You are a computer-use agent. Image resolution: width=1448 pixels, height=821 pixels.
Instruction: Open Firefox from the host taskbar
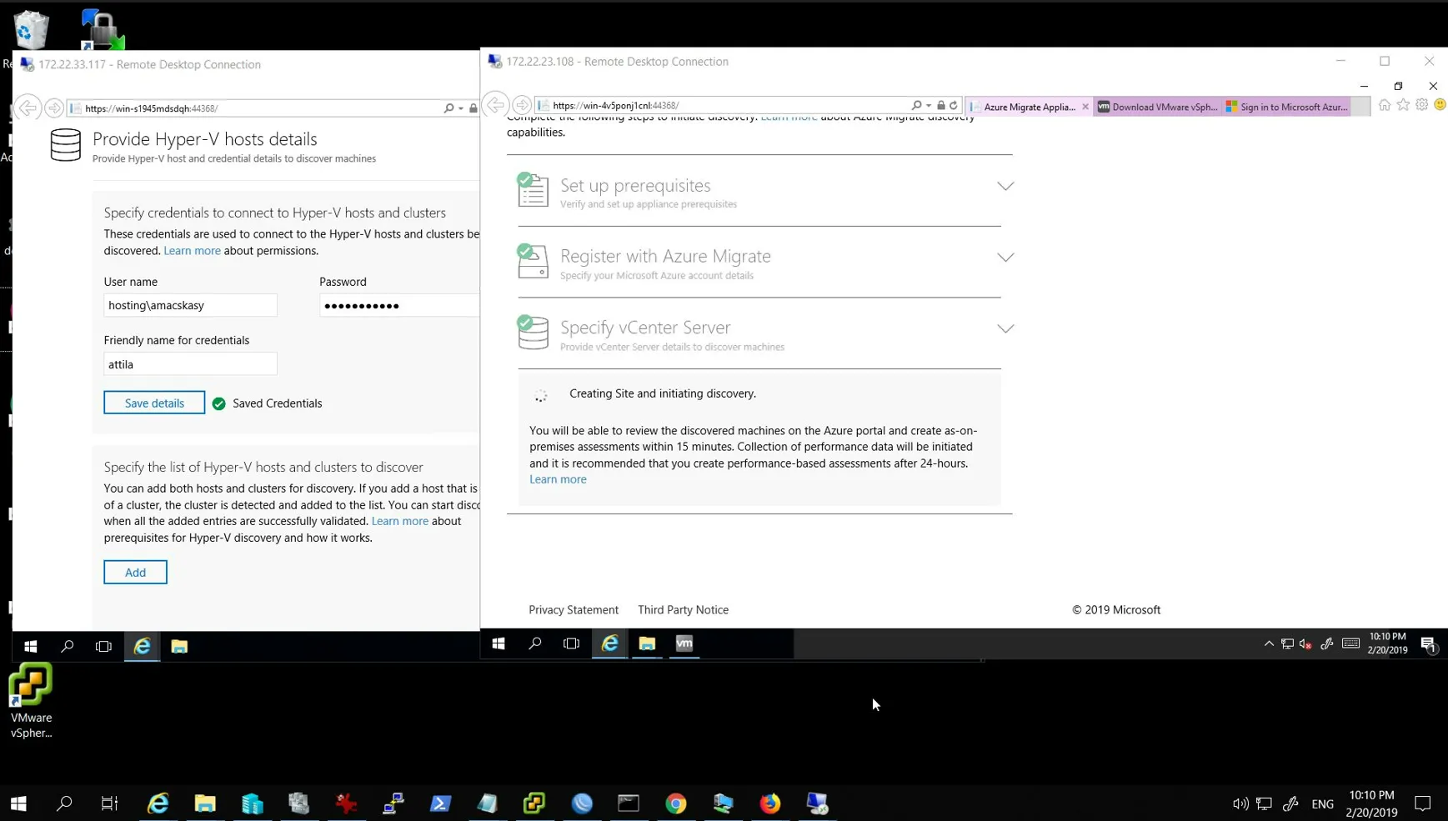tap(770, 803)
